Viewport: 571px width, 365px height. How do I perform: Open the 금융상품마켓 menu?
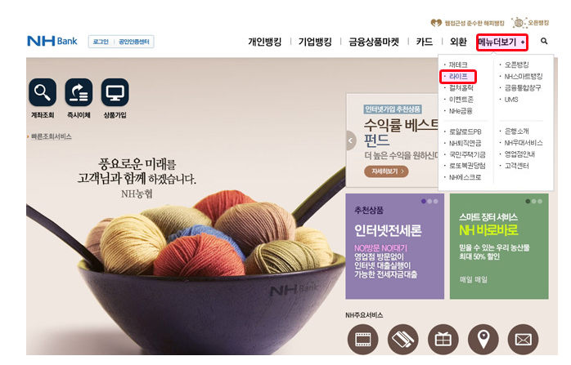point(374,42)
